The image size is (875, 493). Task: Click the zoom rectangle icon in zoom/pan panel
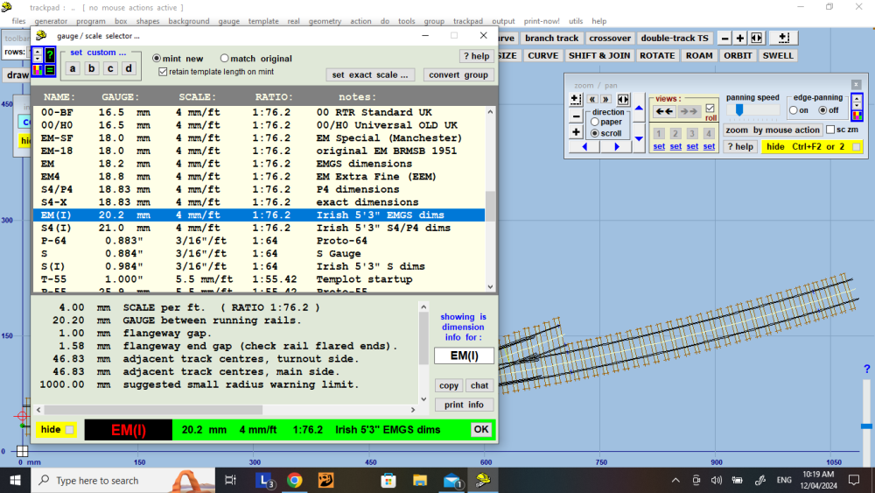576,99
